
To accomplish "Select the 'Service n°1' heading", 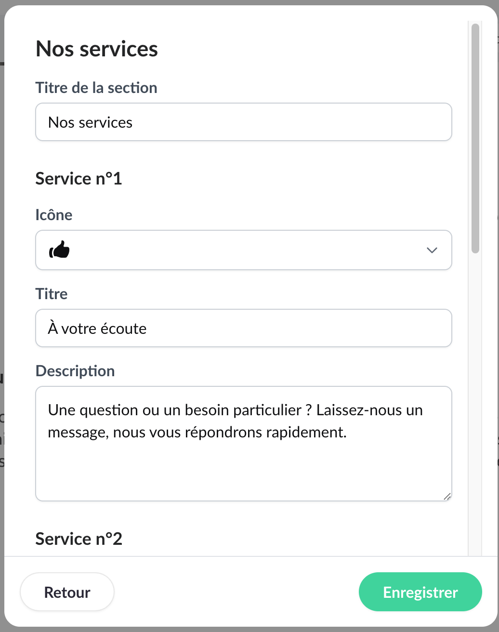I will [x=79, y=179].
